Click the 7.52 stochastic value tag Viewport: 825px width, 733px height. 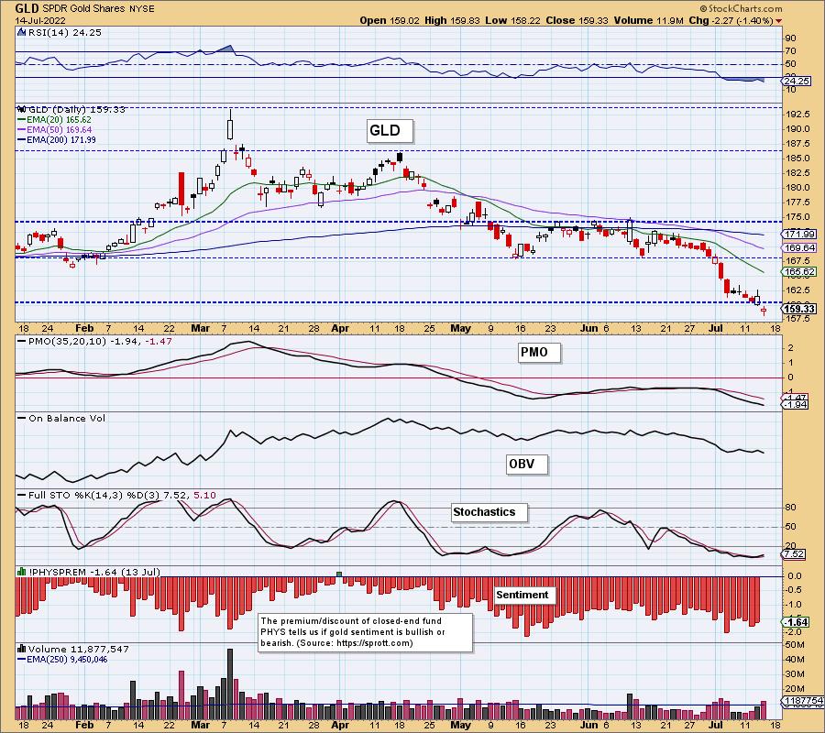pyautogui.click(x=794, y=553)
